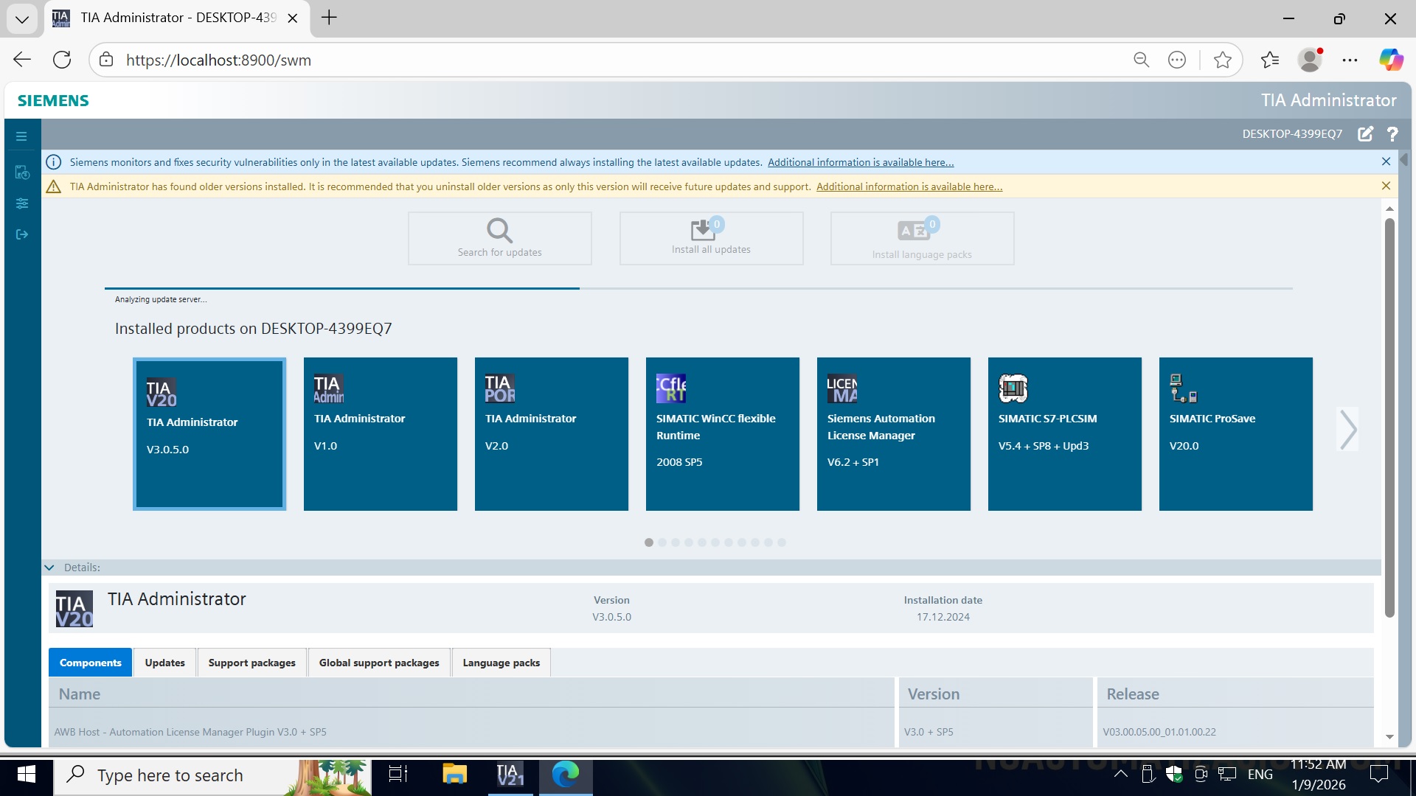Collapse the Details section
Screen dimensions: 1416x796
(49, 568)
